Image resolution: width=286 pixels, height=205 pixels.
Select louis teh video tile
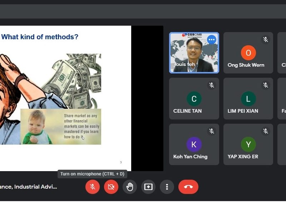(194, 53)
